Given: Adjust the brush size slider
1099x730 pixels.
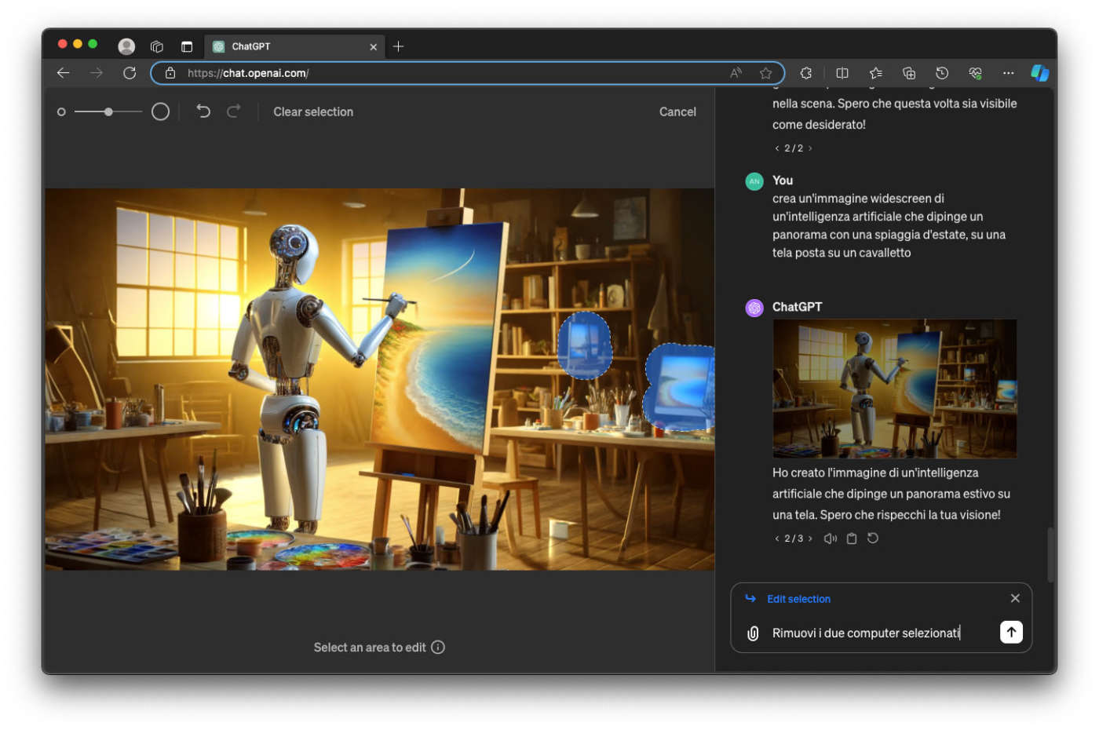Looking at the screenshot, I should pos(108,111).
